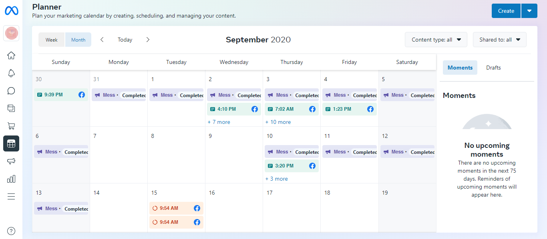Select the Moments tab
This screenshot has height=239, width=547.
click(x=460, y=68)
